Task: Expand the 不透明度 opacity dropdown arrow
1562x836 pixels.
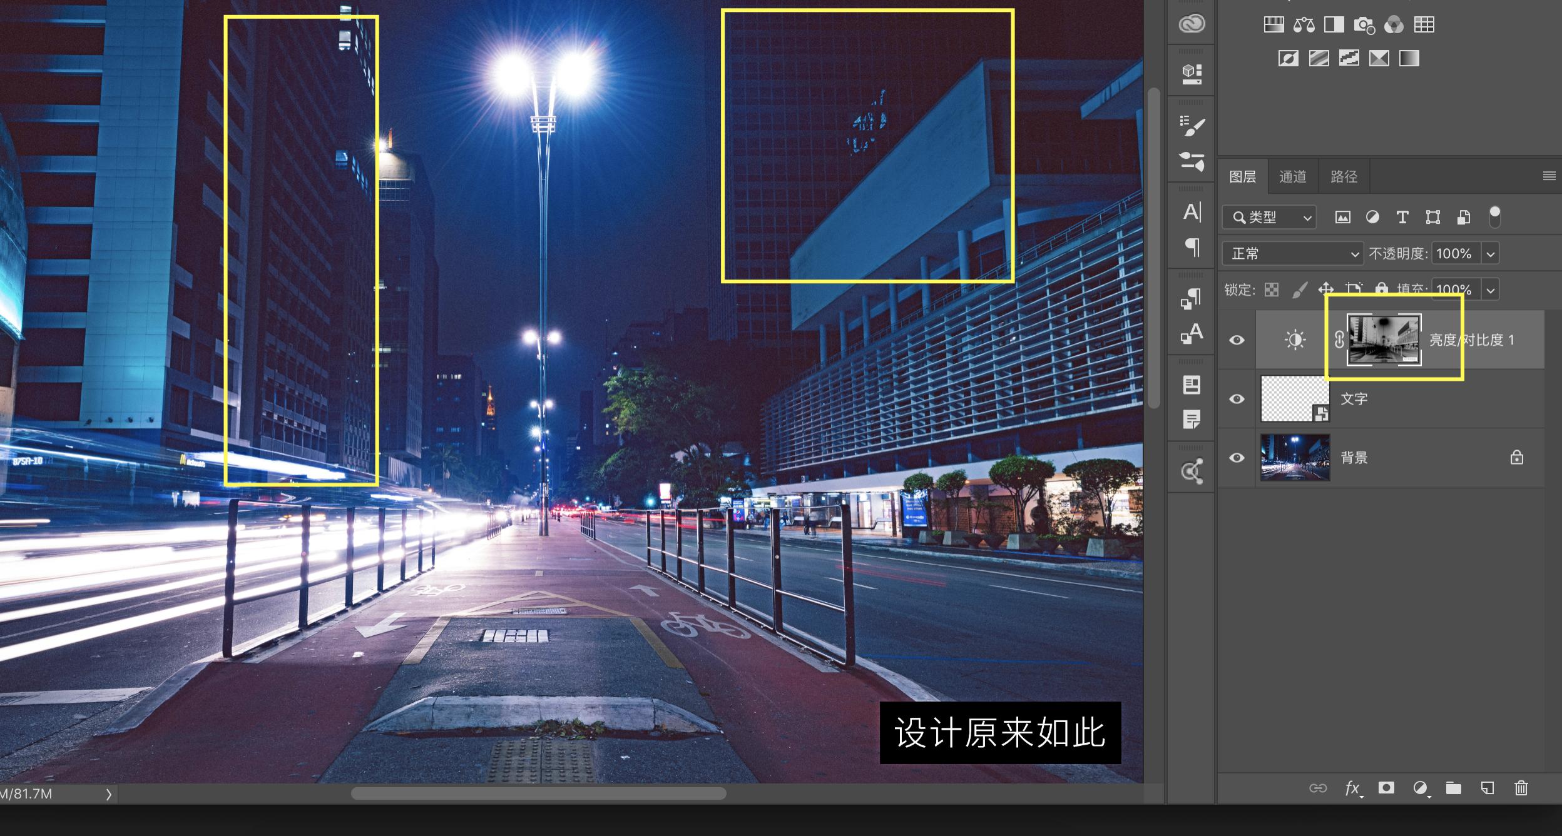Action: pos(1491,254)
